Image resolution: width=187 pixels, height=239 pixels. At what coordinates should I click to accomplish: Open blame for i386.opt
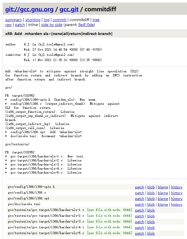(163, 199)
